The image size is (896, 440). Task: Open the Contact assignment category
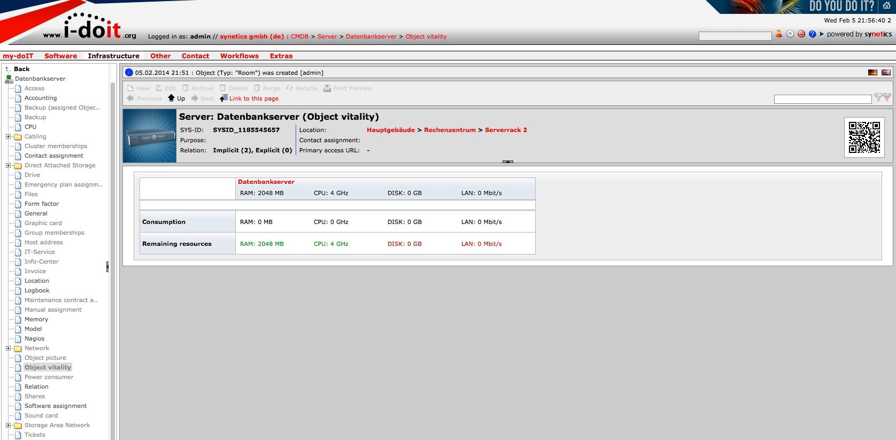tap(54, 156)
